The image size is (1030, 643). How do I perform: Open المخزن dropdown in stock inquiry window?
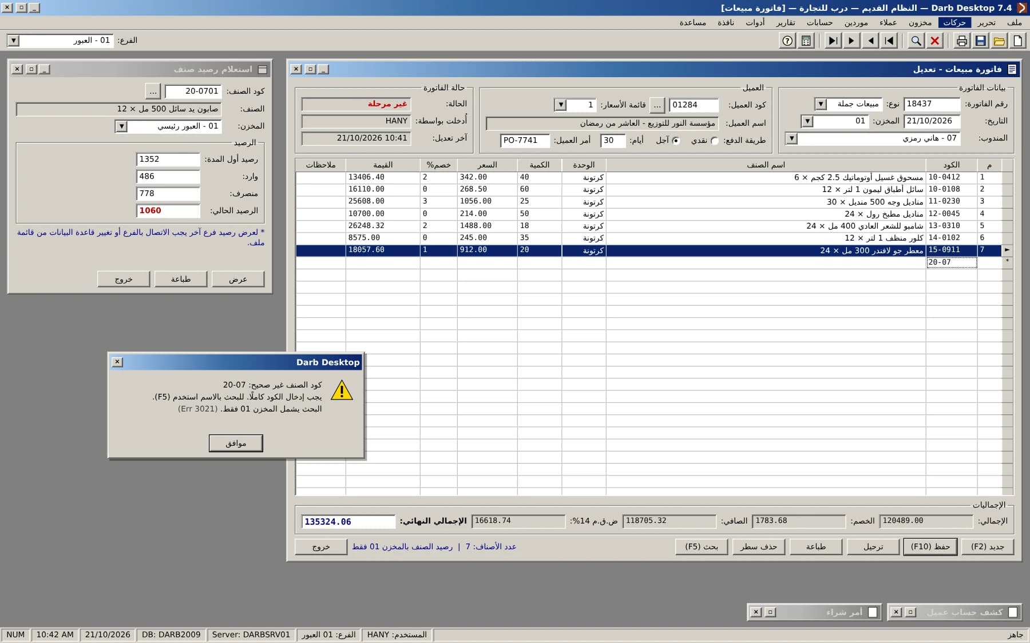(121, 126)
